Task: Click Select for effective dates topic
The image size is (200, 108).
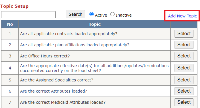Action: pos(184,68)
